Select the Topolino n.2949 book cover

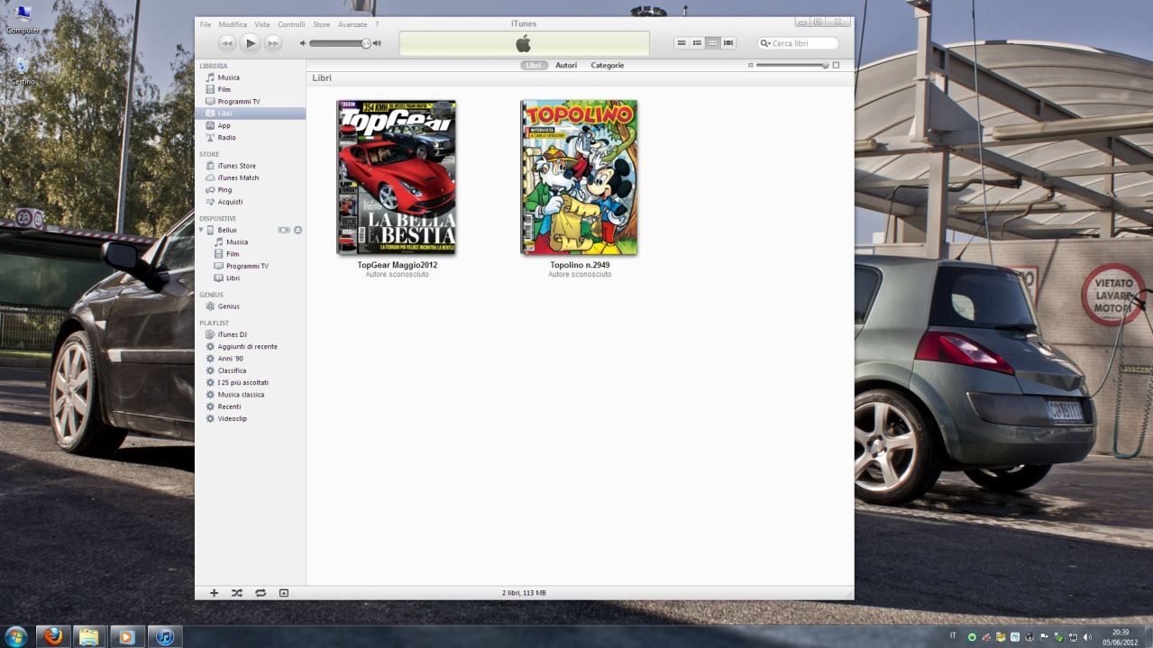[x=579, y=178]
